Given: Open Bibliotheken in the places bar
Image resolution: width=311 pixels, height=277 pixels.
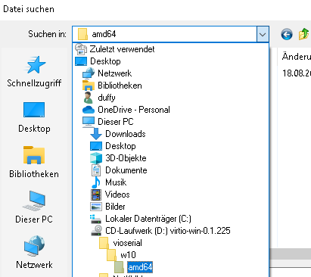Looking at the screenshot, I should click(34, 162).
